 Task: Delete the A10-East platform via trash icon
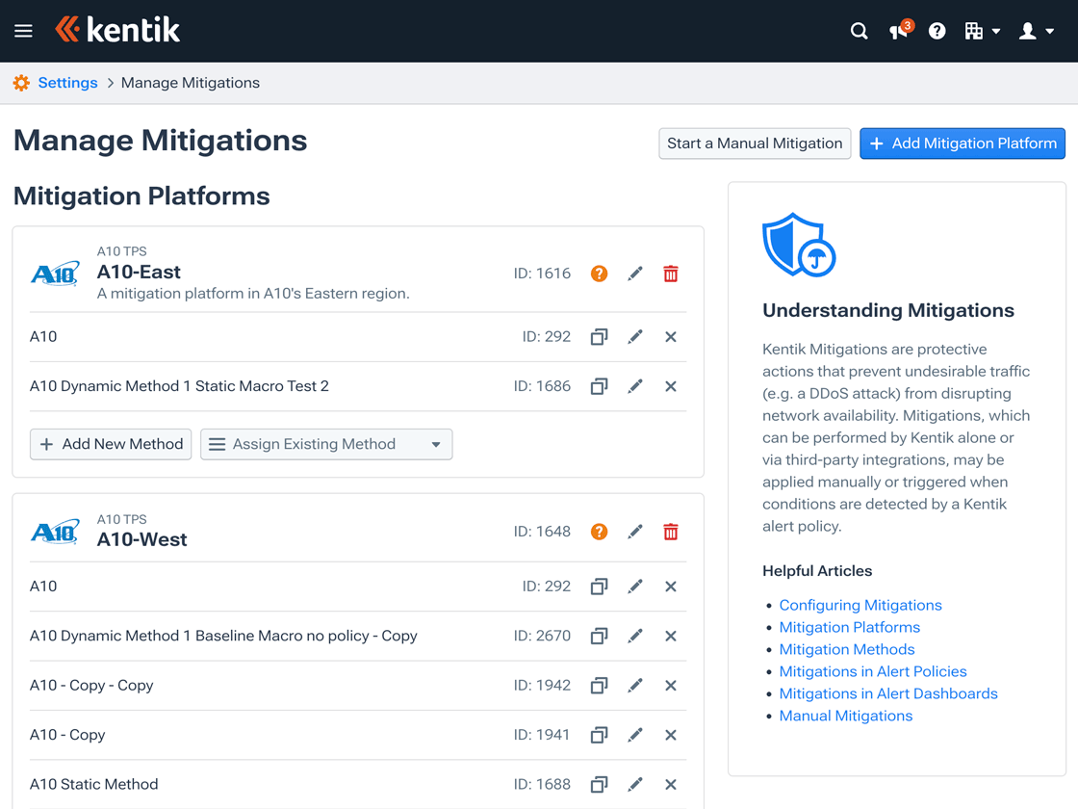670,274
